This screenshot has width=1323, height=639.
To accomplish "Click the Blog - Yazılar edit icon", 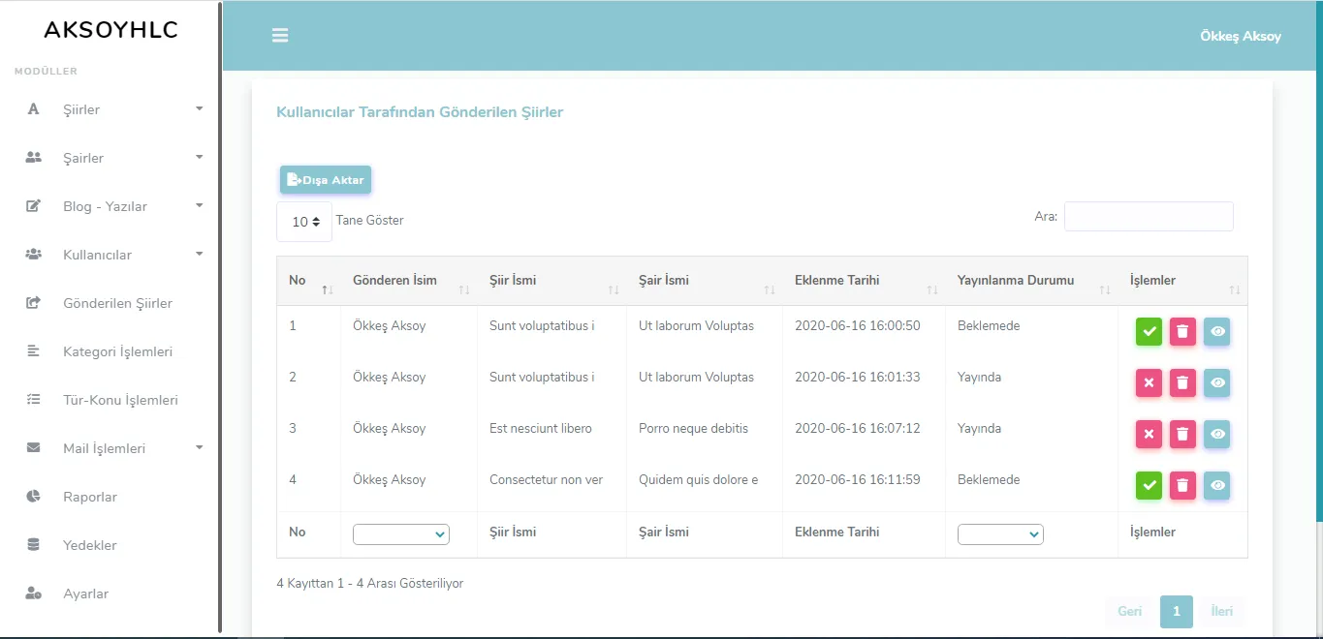I will tap(33, 206).
